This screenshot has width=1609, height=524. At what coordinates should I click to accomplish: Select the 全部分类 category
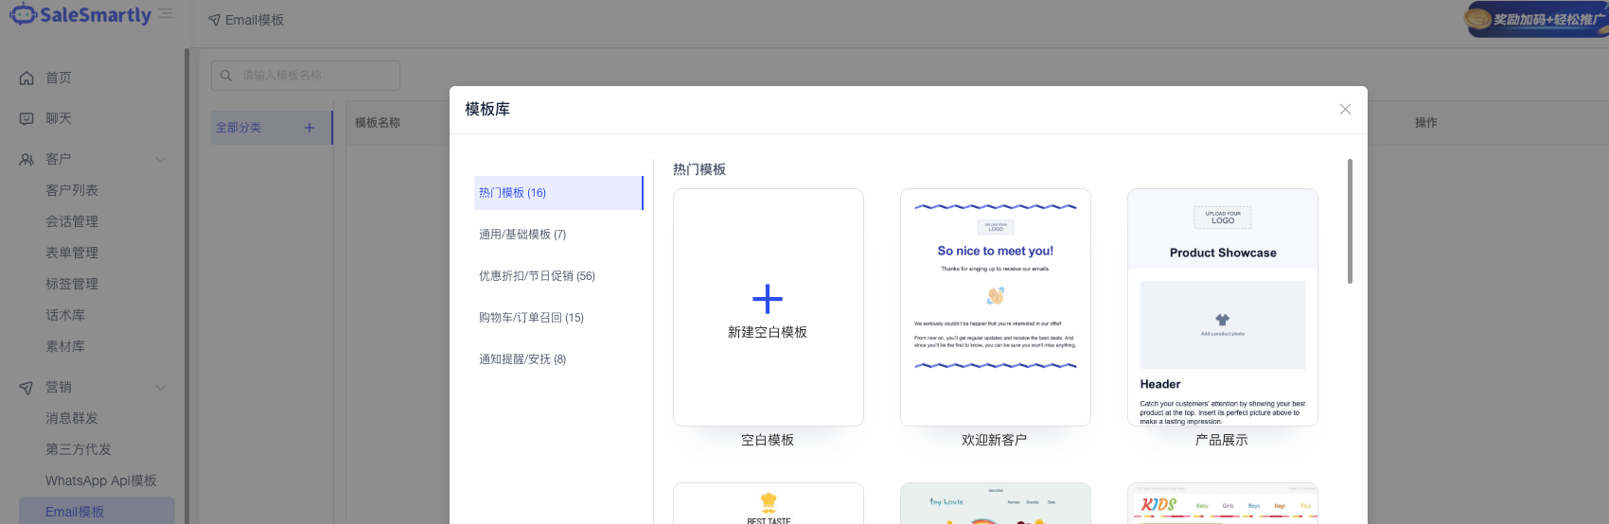tap(272, 128)
